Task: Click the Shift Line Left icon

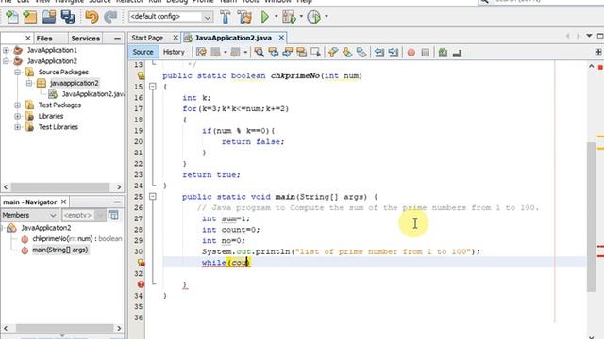Action: click(x=379, y=53)
